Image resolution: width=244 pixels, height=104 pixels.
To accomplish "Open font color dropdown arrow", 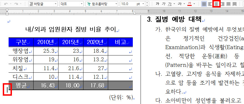I will 194,4.
